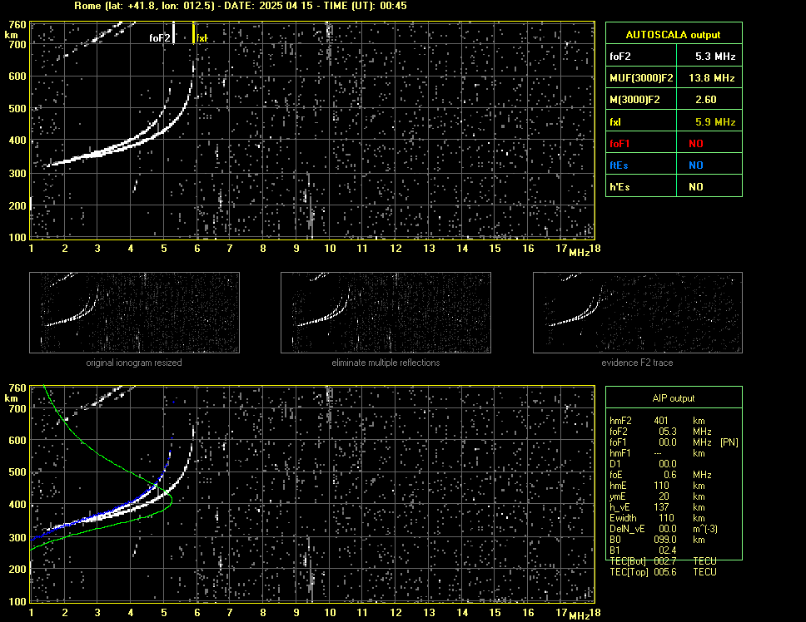Image resolution: width=806 pixels, height=622 pixels.
Task: Click the B0 value '099.0'
Action: [665, 540]
